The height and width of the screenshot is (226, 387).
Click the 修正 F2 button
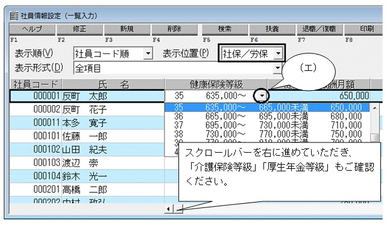pos(80,29)
